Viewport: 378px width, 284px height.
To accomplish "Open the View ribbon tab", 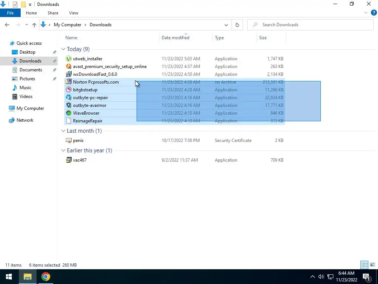I will point(73,13).
